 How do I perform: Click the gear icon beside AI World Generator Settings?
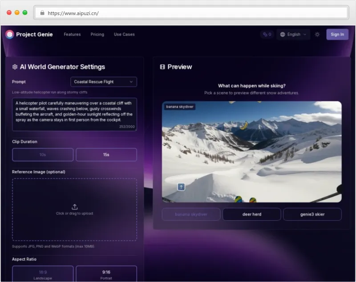click(15, 67)
